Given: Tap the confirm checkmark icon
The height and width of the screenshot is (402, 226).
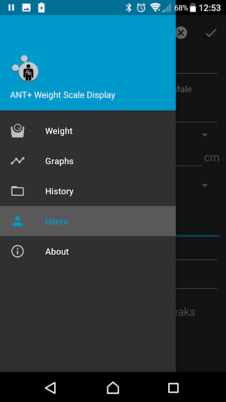Looking at the screenshot, I should coord(211,33).
